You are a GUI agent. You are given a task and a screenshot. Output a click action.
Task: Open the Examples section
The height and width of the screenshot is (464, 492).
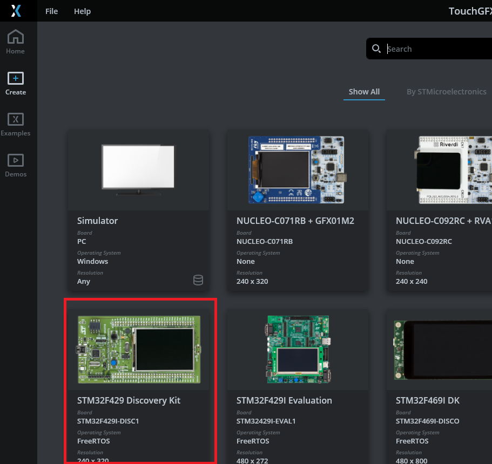(x=15, y=125)
